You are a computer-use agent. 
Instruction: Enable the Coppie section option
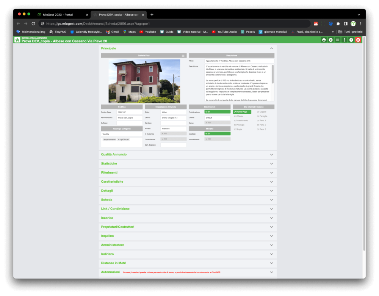(x=262, y=112)
